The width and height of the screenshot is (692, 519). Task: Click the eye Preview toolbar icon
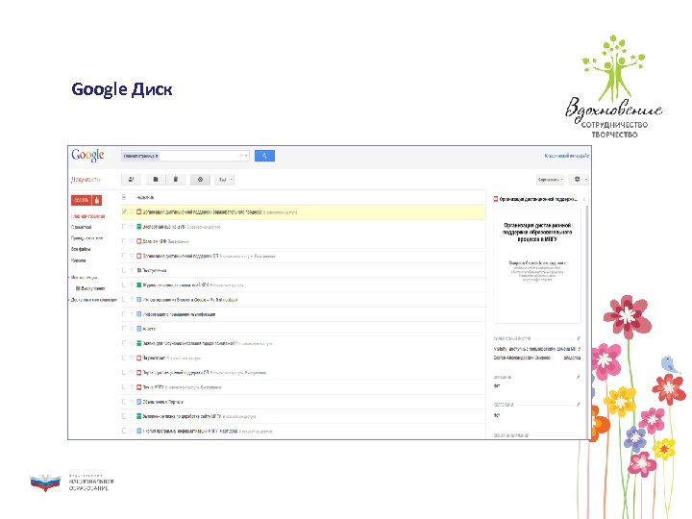[200, 179]
